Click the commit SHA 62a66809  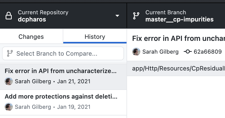208,52
